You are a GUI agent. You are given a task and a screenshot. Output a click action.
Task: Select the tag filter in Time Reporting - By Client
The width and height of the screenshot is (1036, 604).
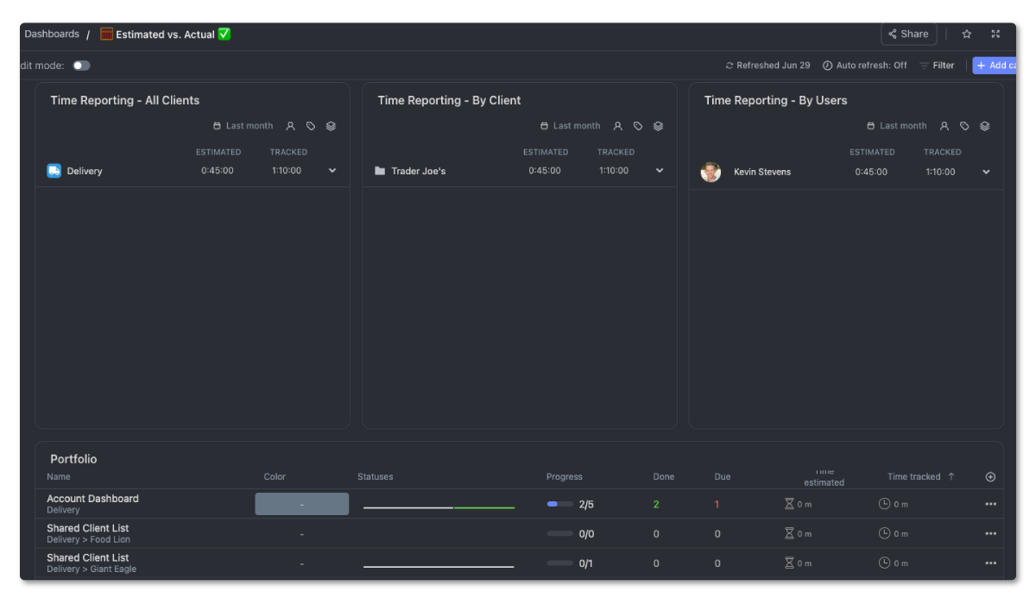click(638, 125)
